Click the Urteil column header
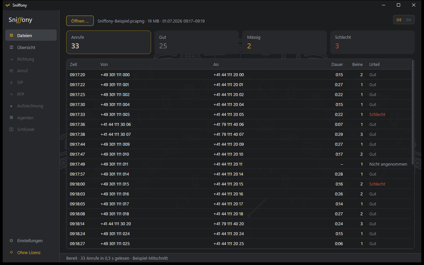Image resolution: width=424 pixels, height=265 pixels. click(x=374, y=65)
